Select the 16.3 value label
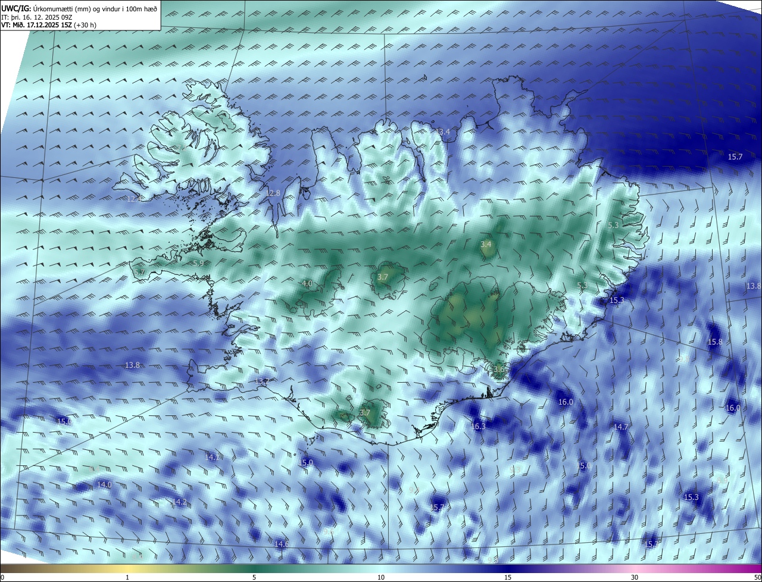This screenshot has width=762, height=582. point(478,426)
